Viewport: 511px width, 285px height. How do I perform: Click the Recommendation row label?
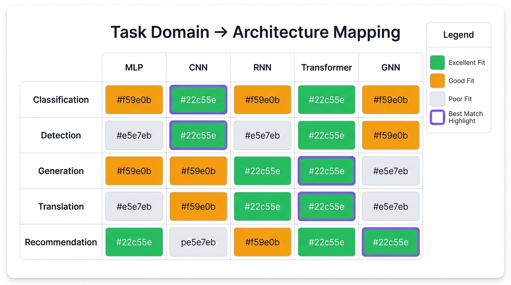61,242
